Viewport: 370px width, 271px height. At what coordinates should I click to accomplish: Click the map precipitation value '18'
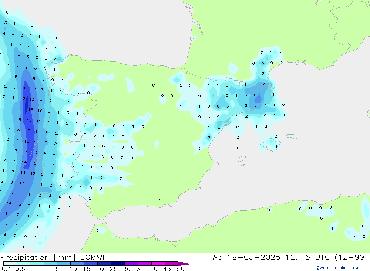[x=29, y=120]
